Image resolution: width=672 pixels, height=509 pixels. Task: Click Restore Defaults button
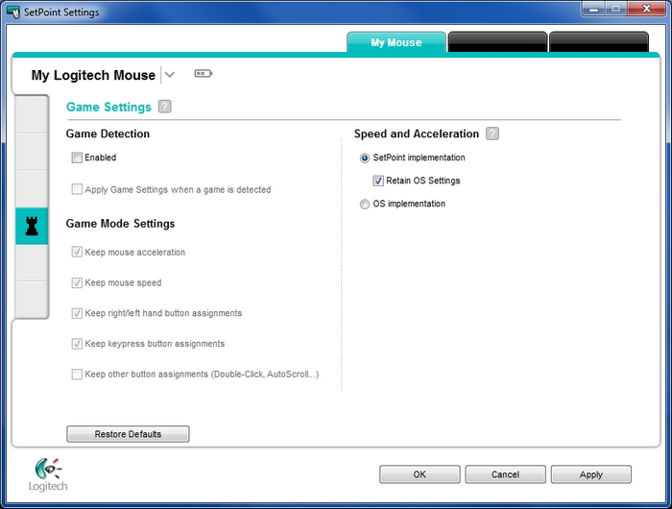[128, 434]
